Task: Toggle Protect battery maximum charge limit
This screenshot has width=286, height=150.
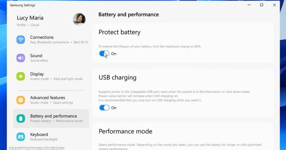Action: point(104,54)
